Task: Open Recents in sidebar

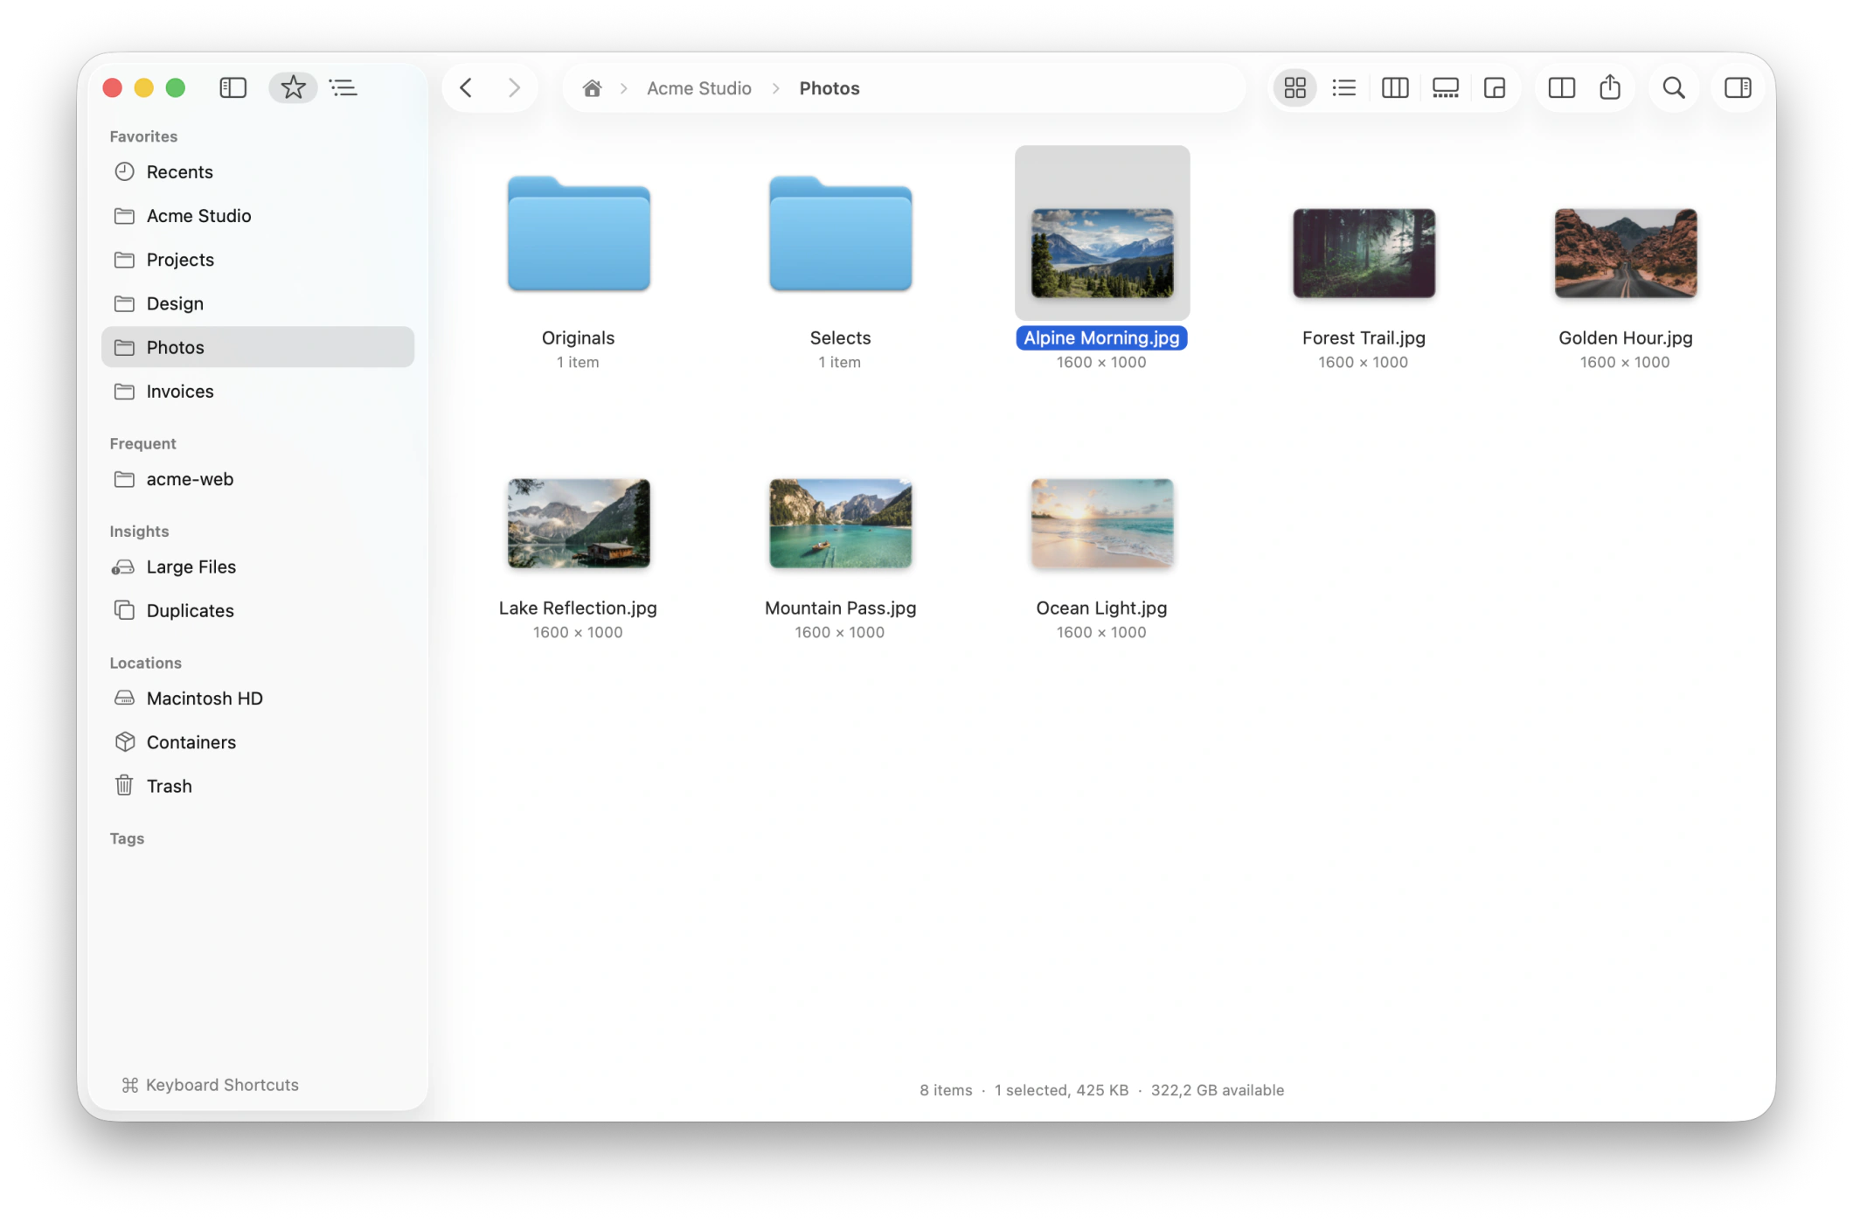Action: point(258,172)
